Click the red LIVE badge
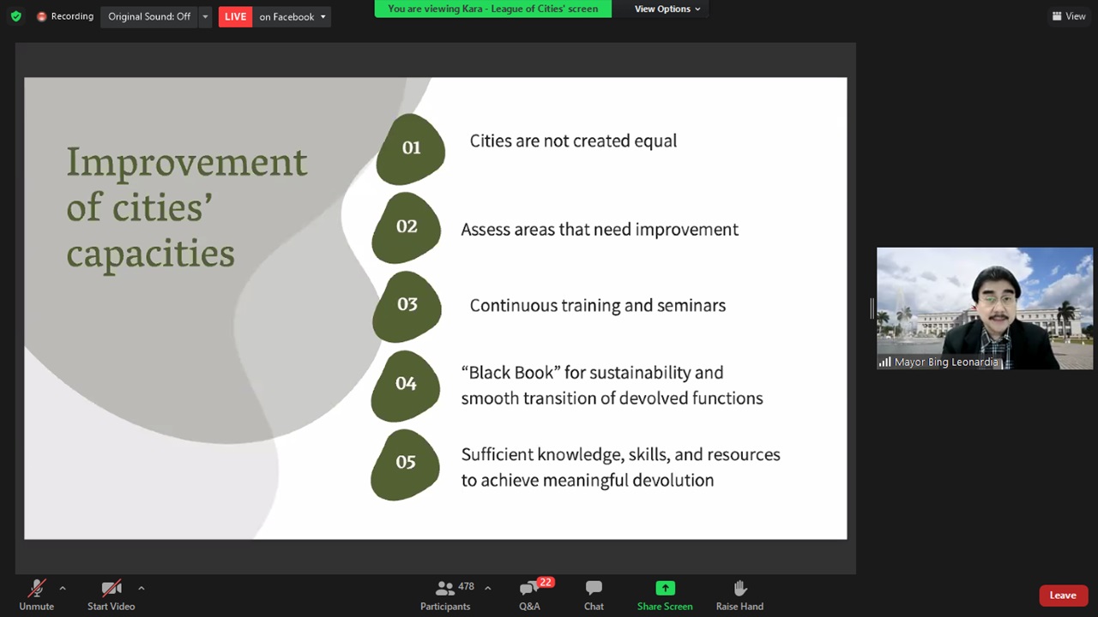Screen dimensions: 1098x617 [x=235, y=16]
